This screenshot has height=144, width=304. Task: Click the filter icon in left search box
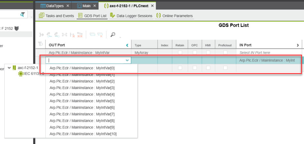[x=23, y=14]
